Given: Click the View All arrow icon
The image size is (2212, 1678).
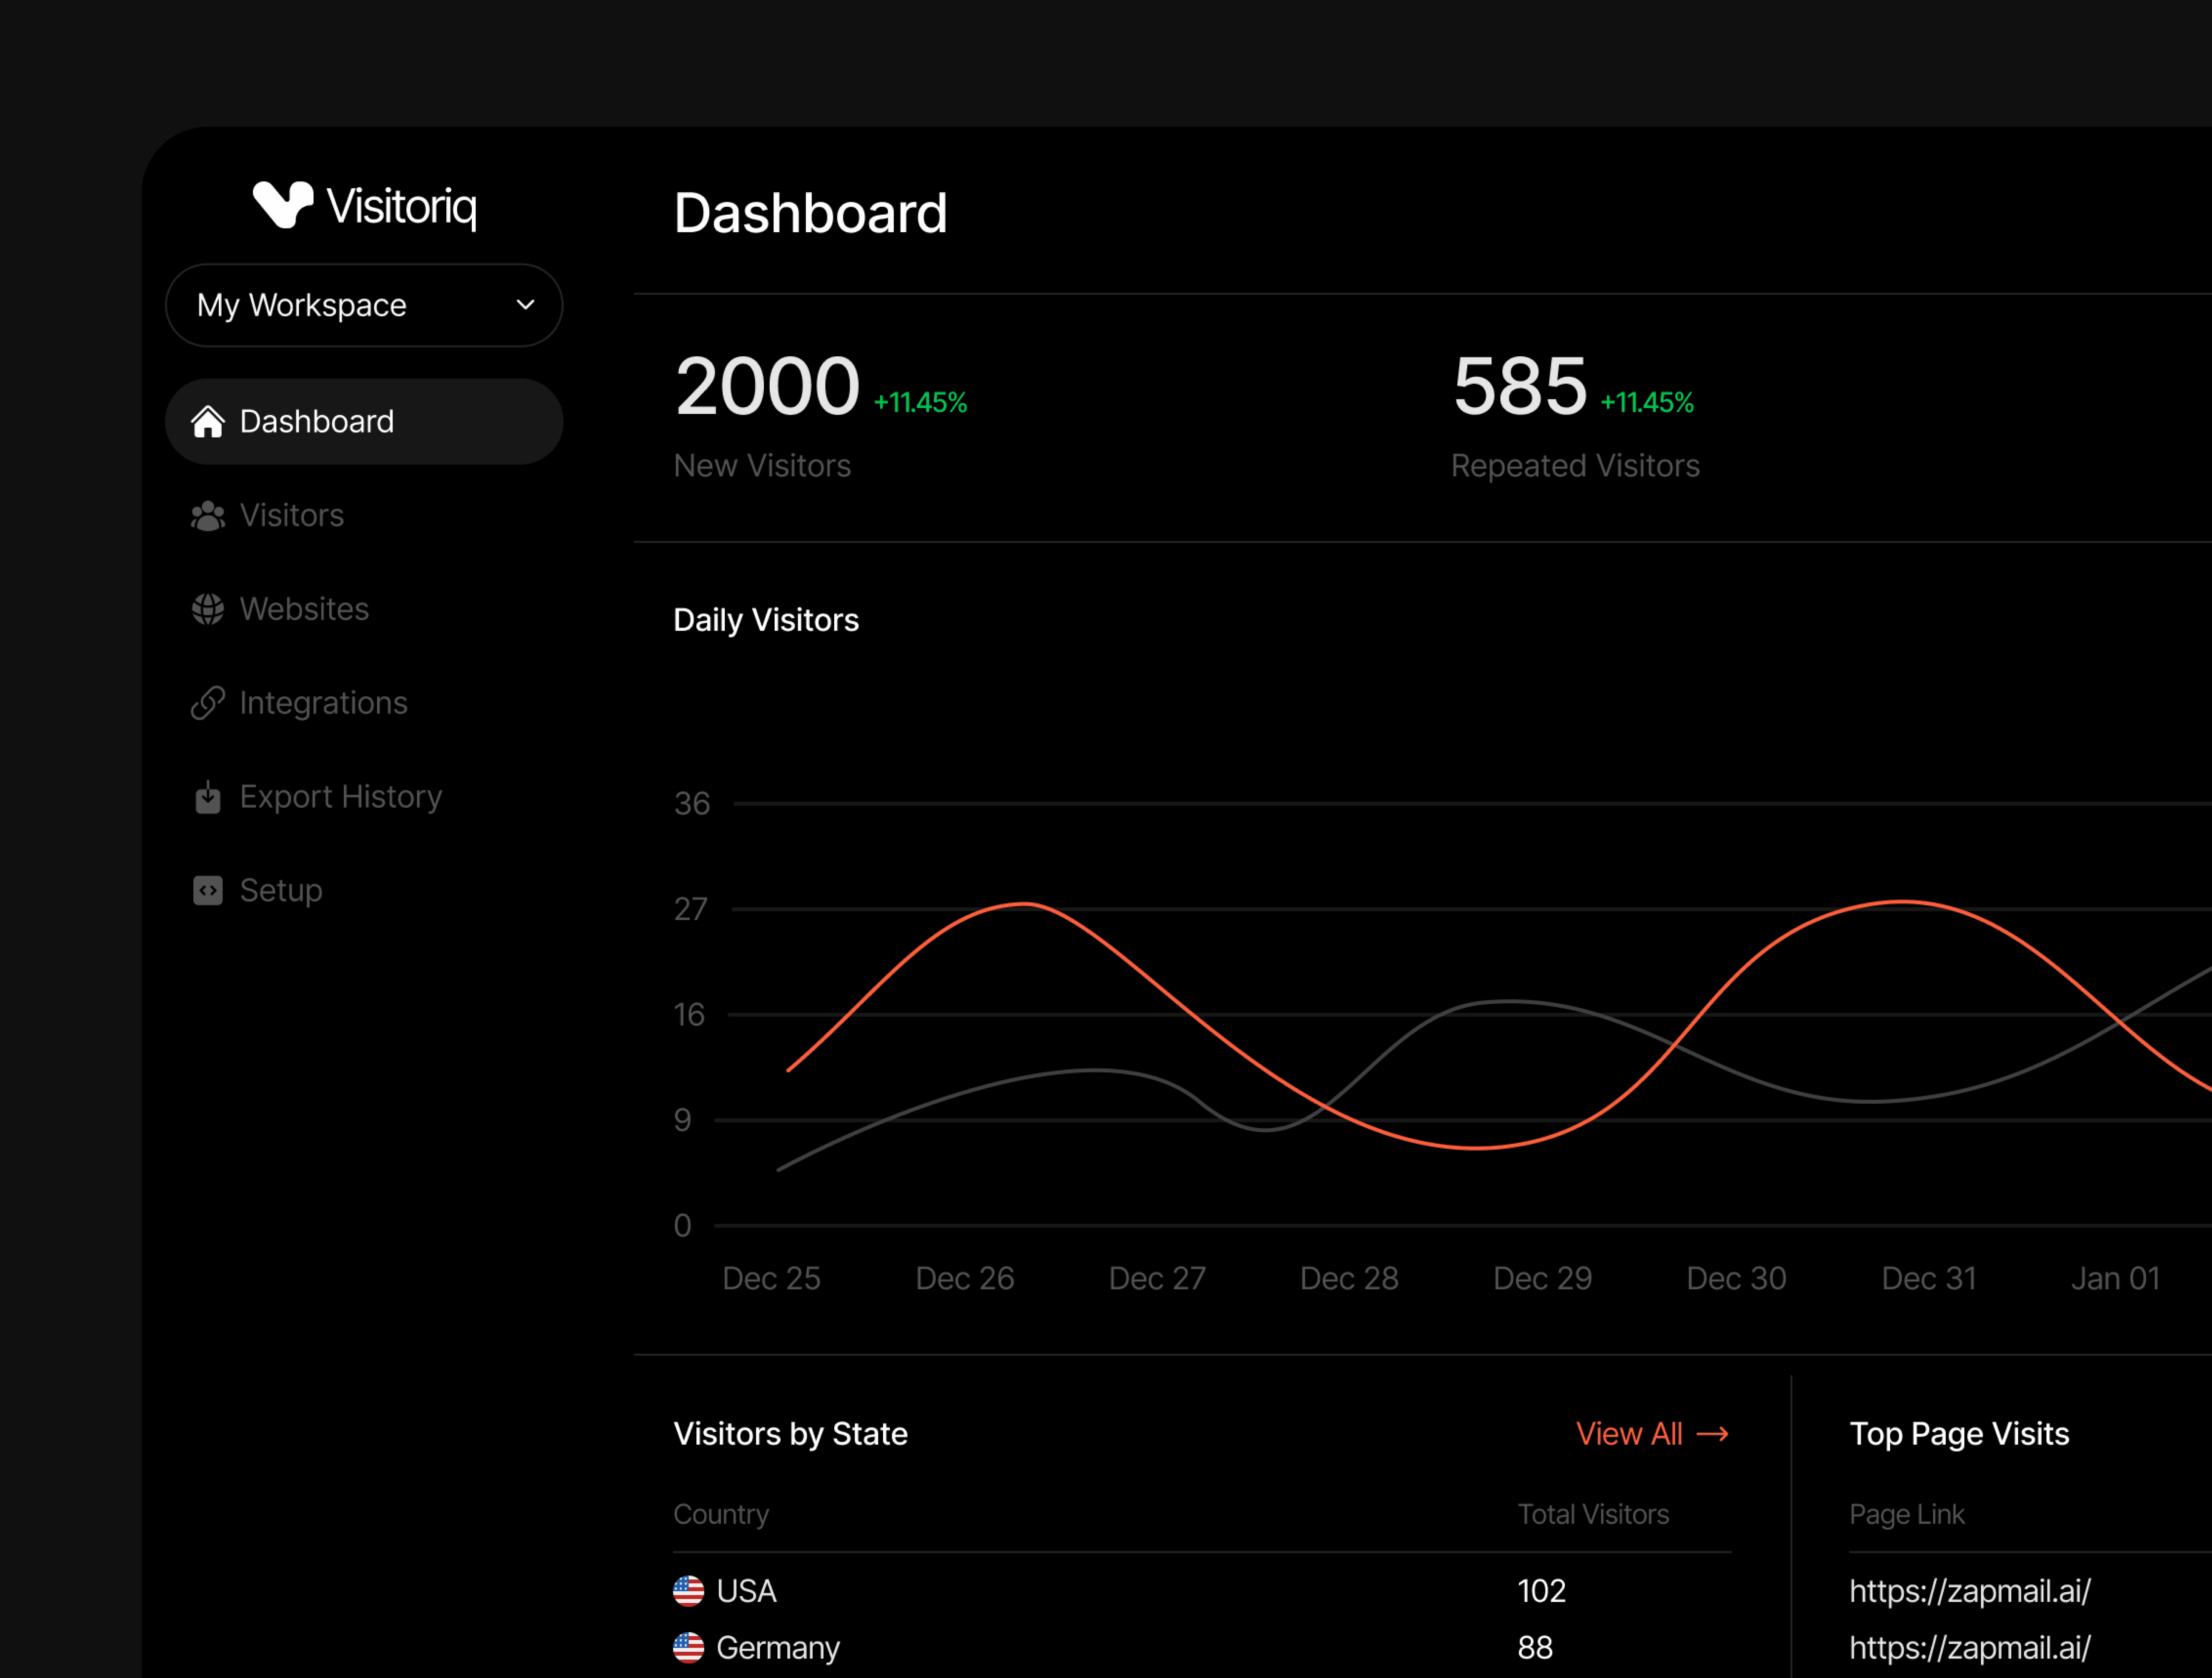Looking at the screenshot, I should (1713, 1434).
